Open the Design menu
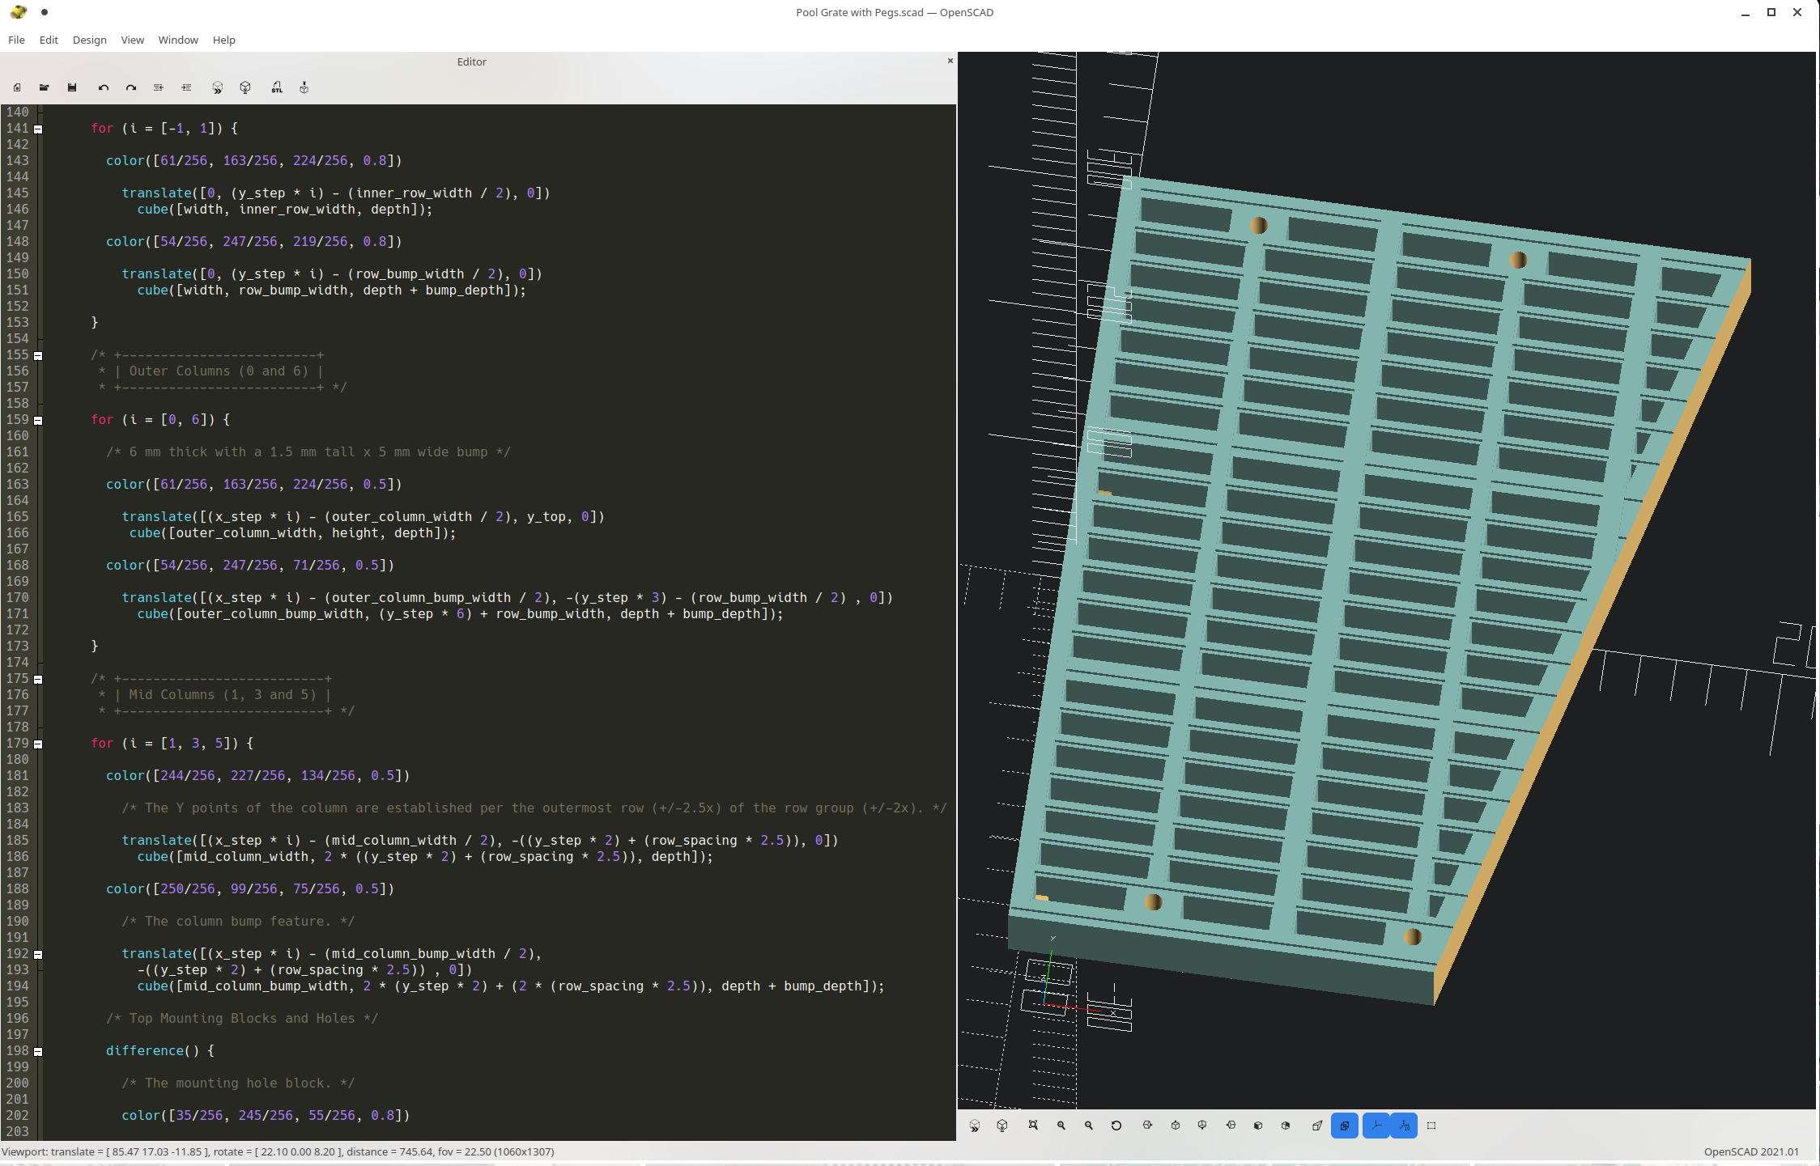This screenshot has height=1166, width=1820. 89,40
